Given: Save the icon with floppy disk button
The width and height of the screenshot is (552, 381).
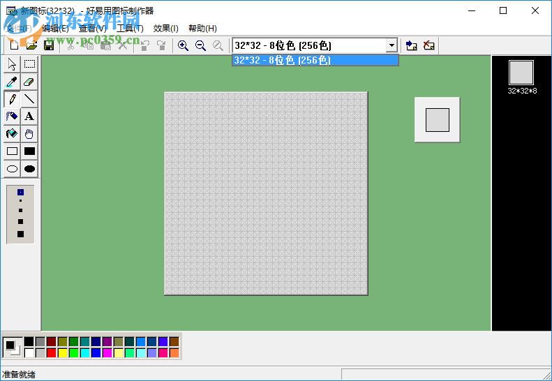Looking at the screenshot, I should click(x=49, y=45).
